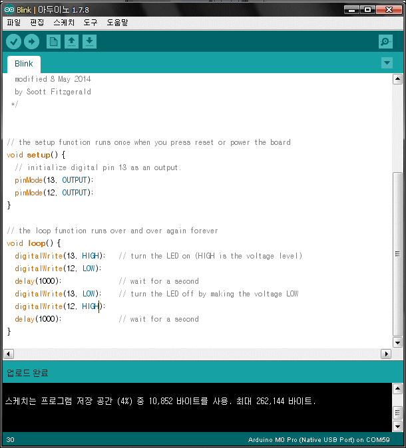The height and width of the screenshot is (448, 406).
Task: Click 'digitalWrite(12, LOW);' code
Action: [x=58, y=269]
